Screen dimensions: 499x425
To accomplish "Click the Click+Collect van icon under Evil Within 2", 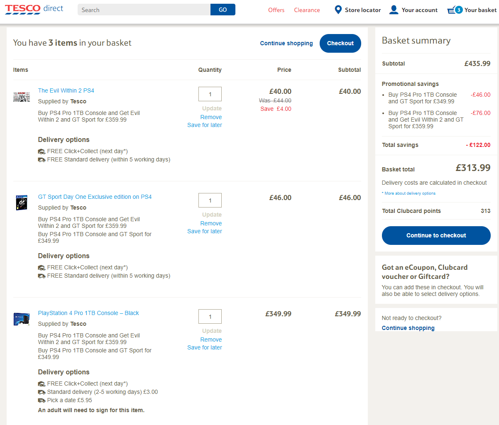I will click(42, 151).
